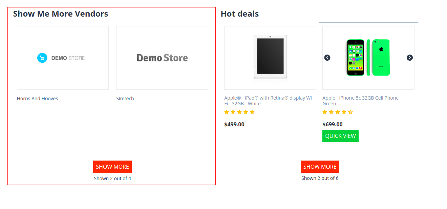The height and width of the screenshot is (209, 447).
Task: Click the Hot deals section heading
Action: (240, 14)
